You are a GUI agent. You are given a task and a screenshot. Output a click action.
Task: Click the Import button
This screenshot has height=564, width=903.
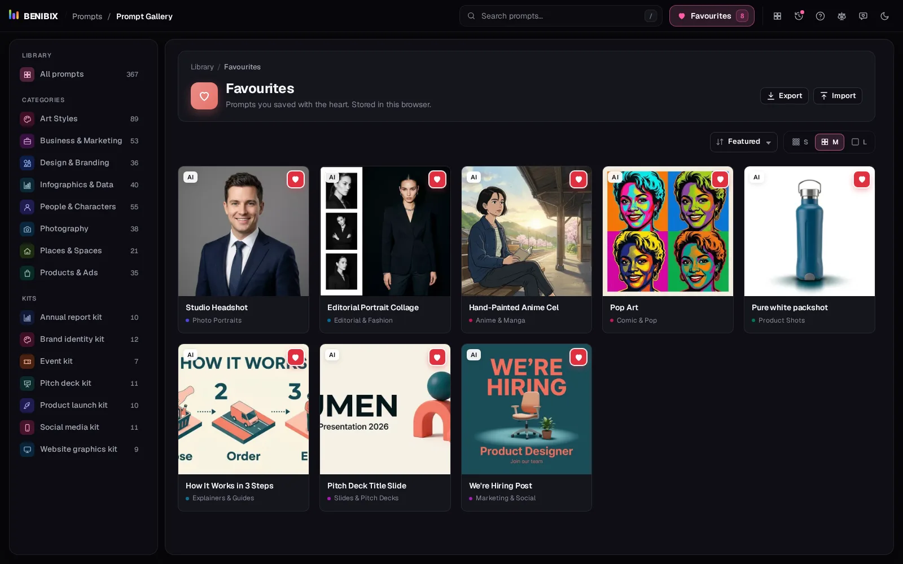tap(838, 96)
